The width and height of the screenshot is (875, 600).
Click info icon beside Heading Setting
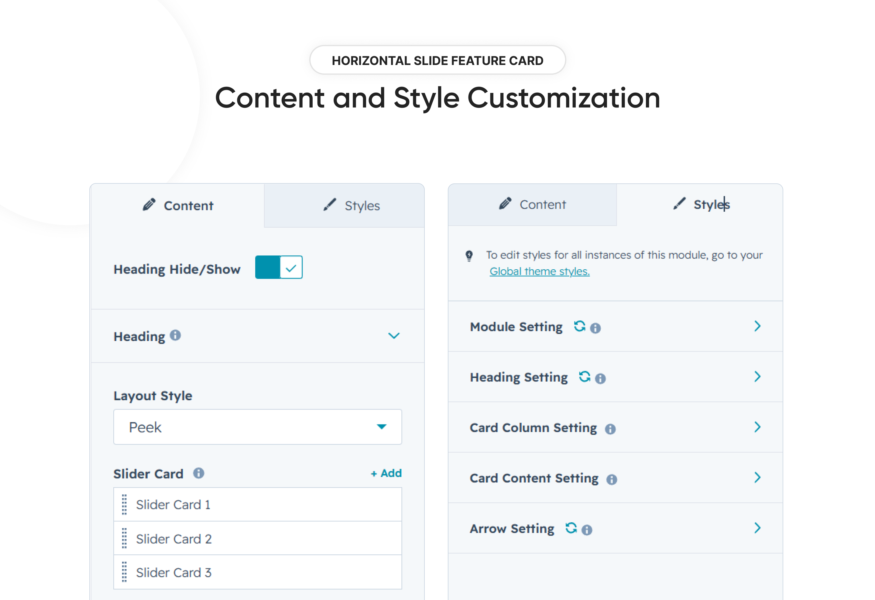tap(601, 378)
